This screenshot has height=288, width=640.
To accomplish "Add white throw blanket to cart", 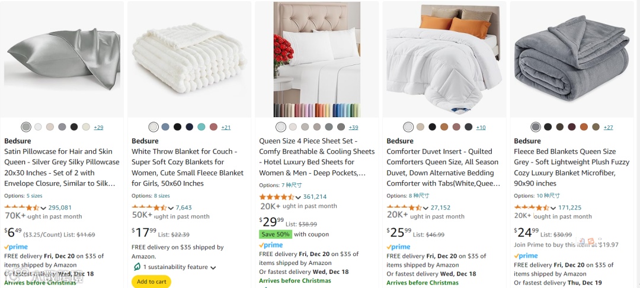I will pos(152,281).
